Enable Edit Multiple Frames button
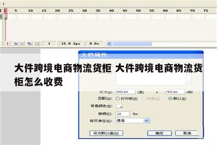 [29, 43]
